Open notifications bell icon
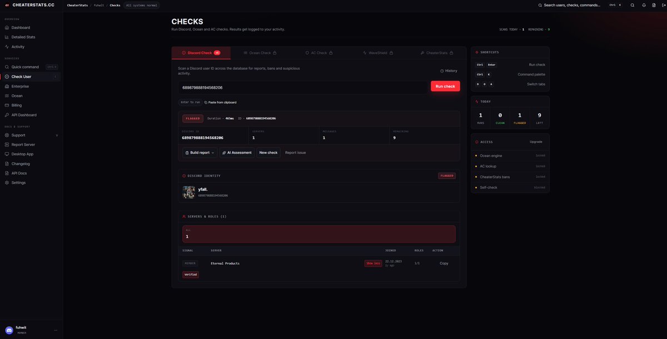Screen dimensions: 667x339 [644, 5]
